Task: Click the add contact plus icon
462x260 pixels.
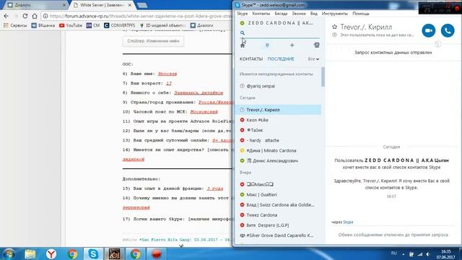Action: [292, 45]
